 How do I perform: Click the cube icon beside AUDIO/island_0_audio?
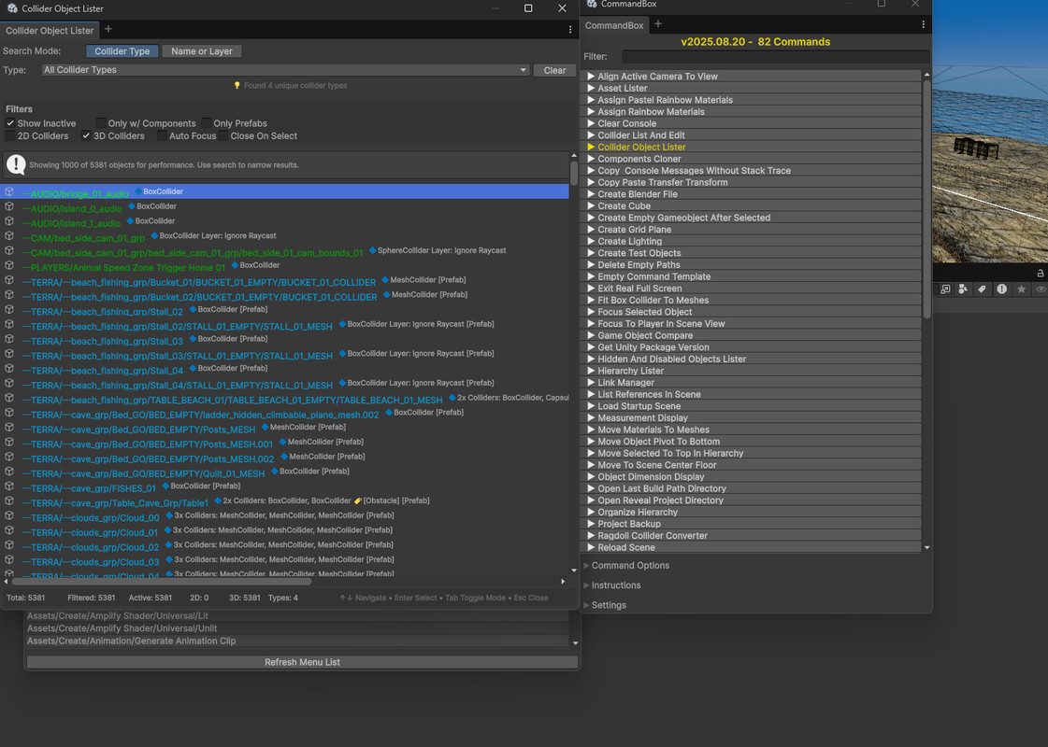click(x=9, y=207)
